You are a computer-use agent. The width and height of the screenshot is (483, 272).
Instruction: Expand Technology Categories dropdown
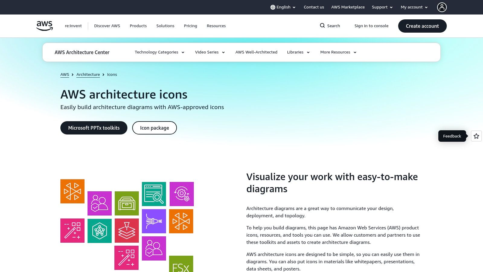[x=159, y=52]
